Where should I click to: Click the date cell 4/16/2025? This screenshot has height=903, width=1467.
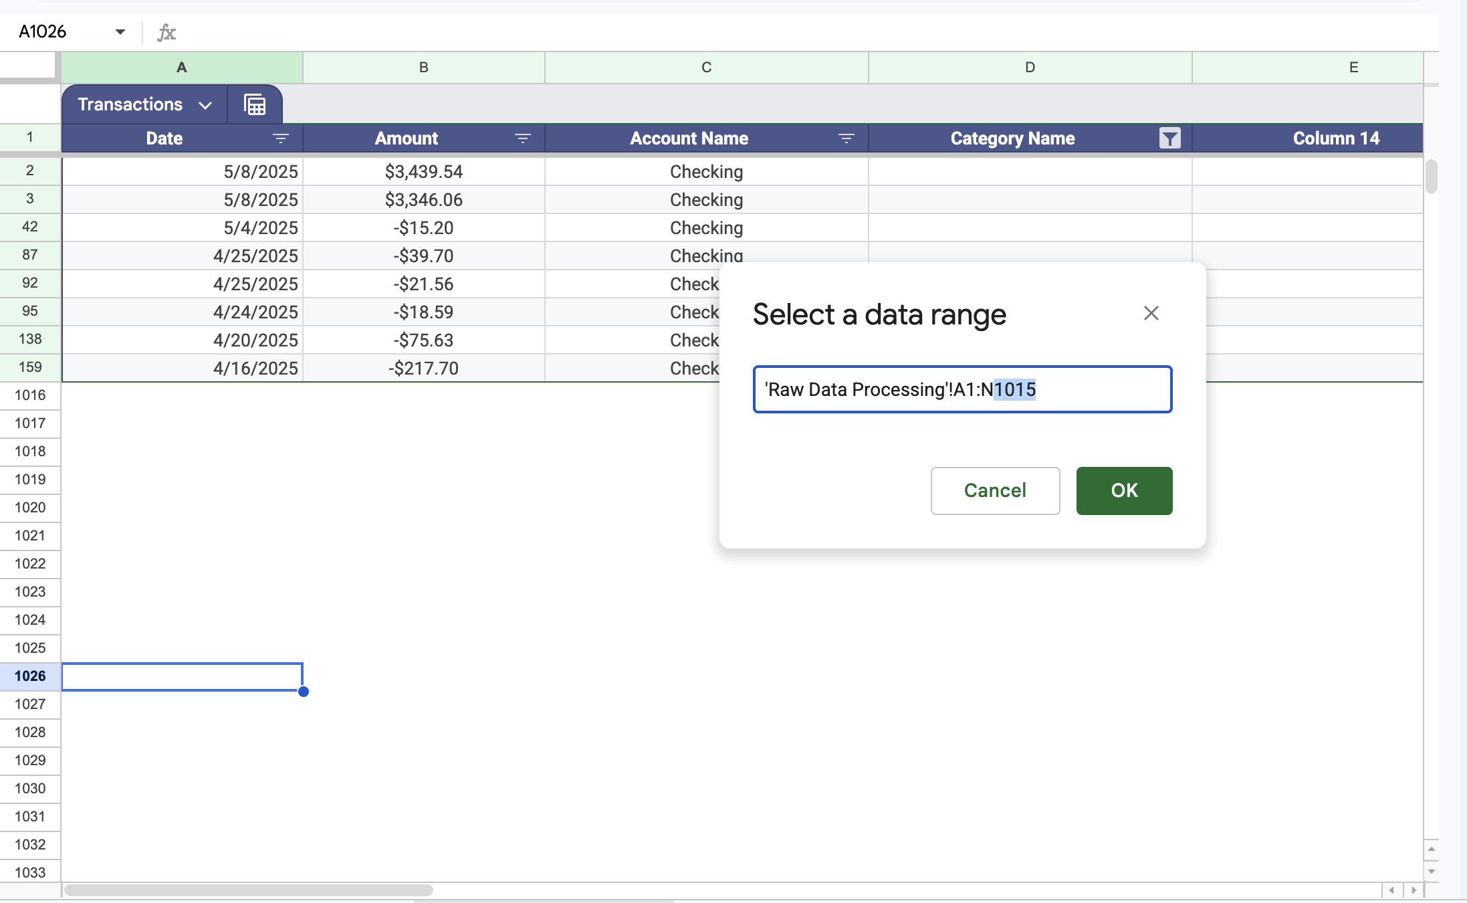[182, 369]
